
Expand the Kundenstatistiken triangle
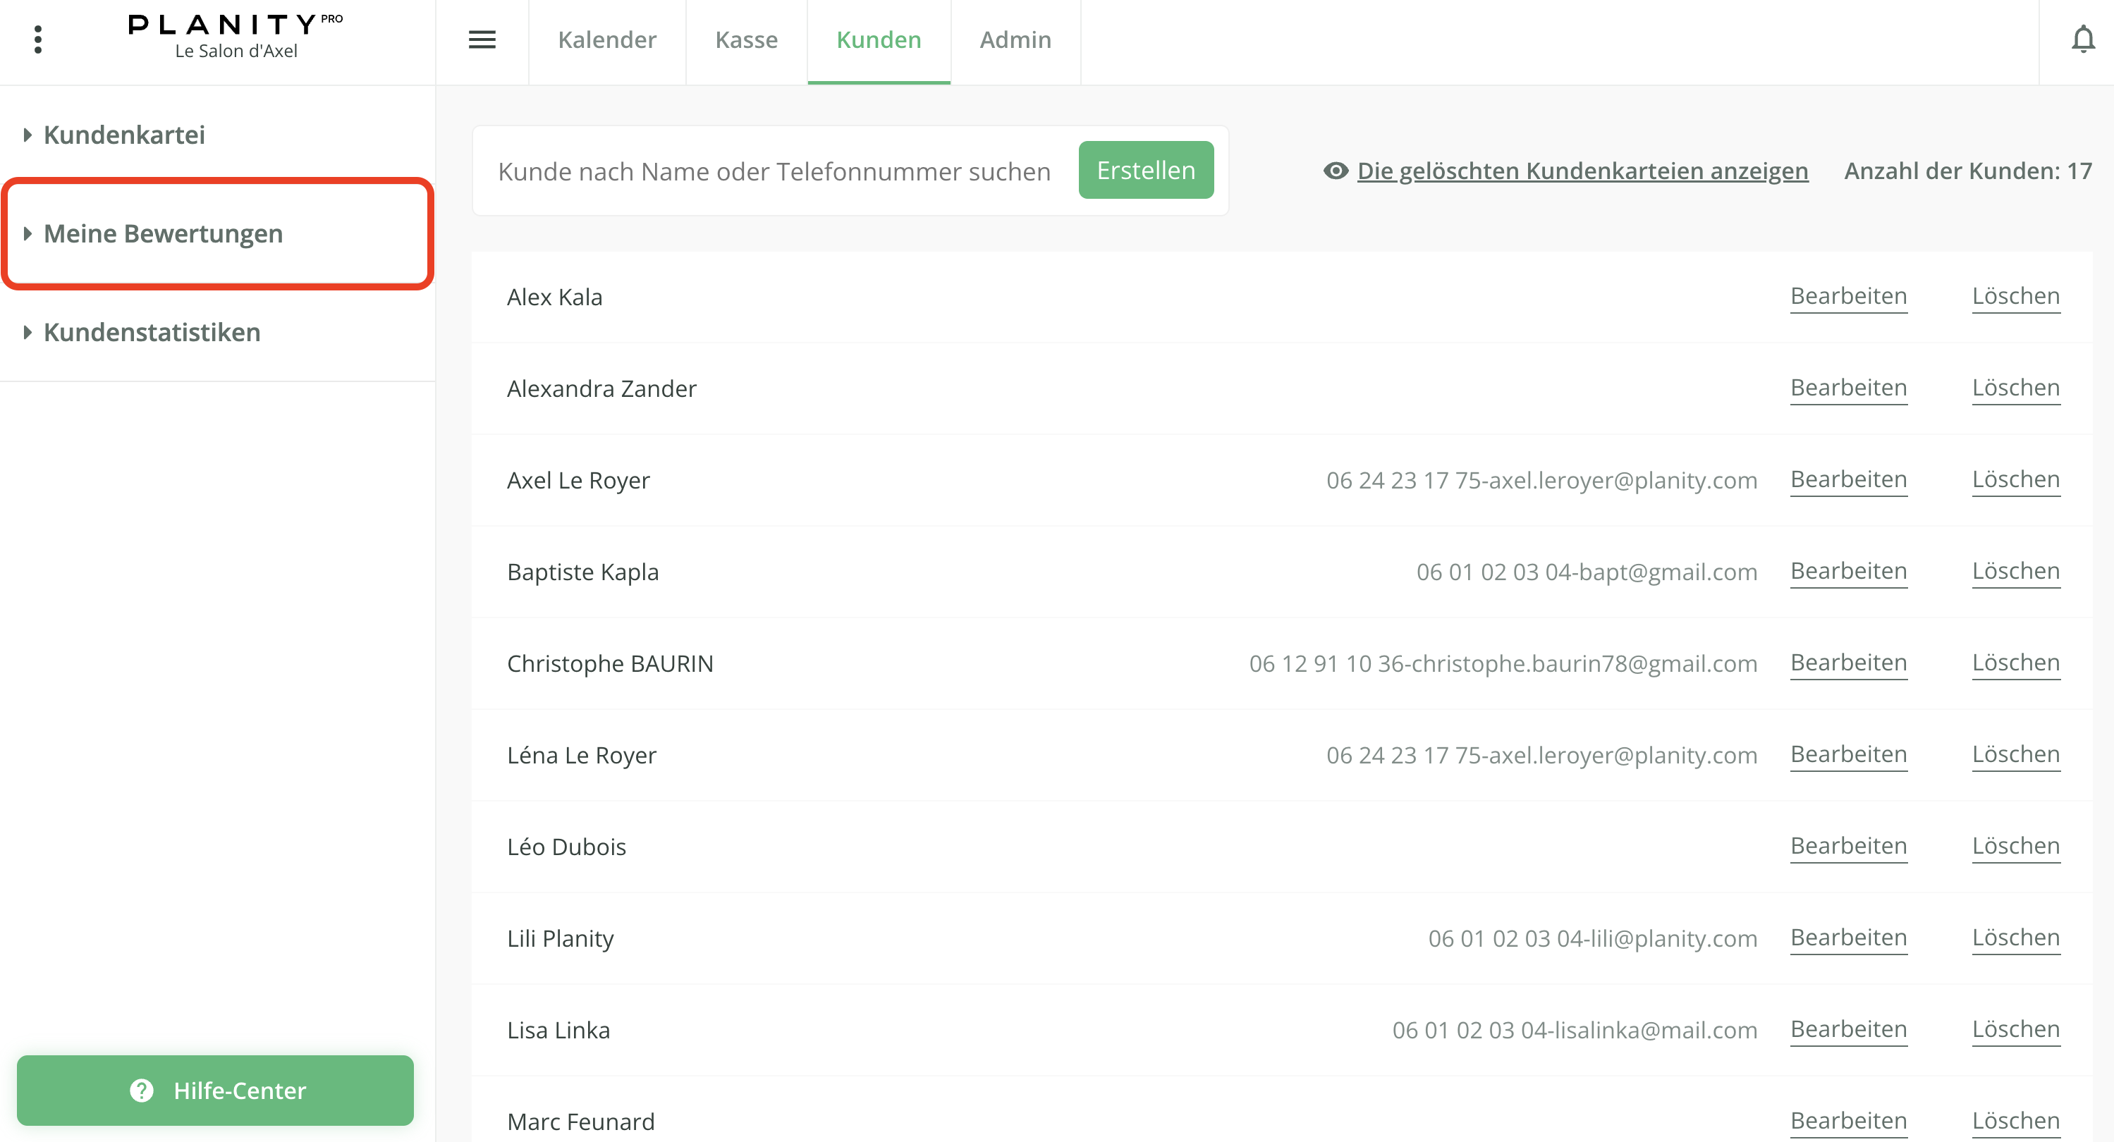28,332
